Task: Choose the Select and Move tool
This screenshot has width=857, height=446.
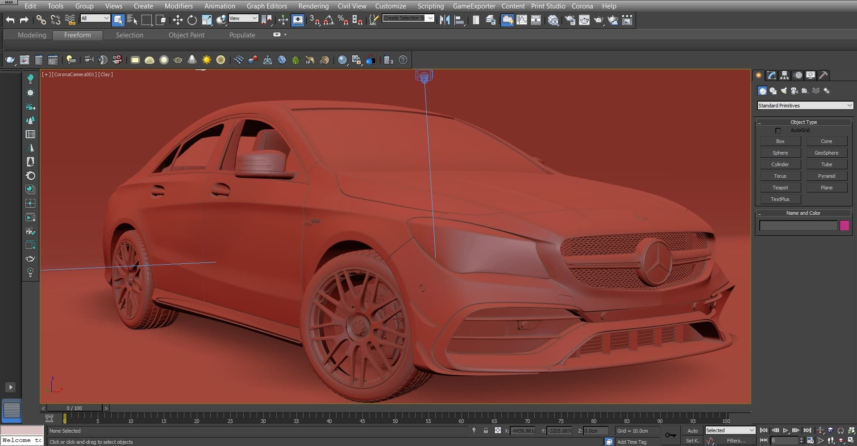Action: (178, 20)
